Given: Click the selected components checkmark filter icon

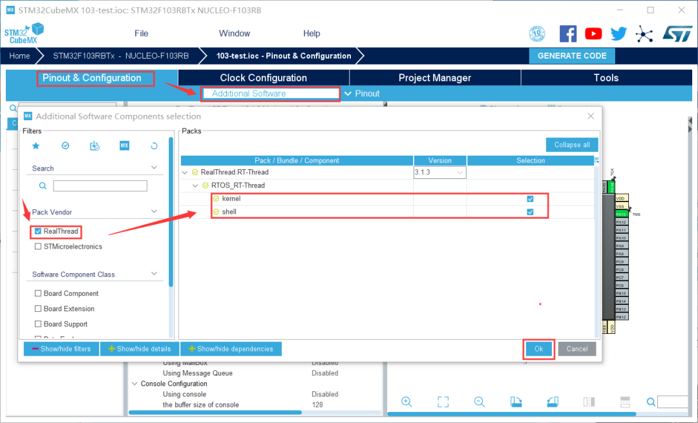Looking at the screenshot, I should (x=65, y=146).
